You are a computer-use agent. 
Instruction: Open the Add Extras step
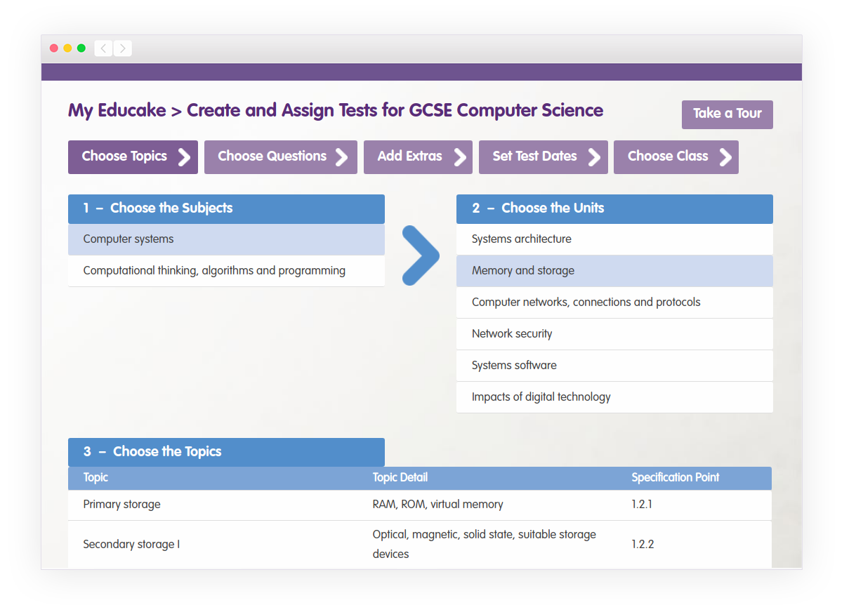click(x=419, y=157)
